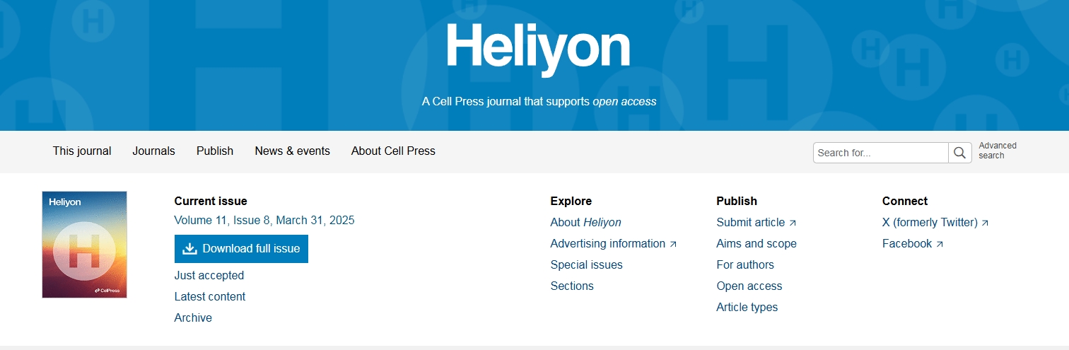
Task: Open Volume 11, Issue 8 current issue link
Action: pos(264,221)
